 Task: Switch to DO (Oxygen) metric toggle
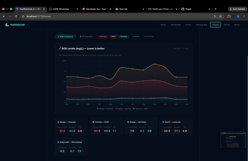pyautogui.click(x=86, y=37)
